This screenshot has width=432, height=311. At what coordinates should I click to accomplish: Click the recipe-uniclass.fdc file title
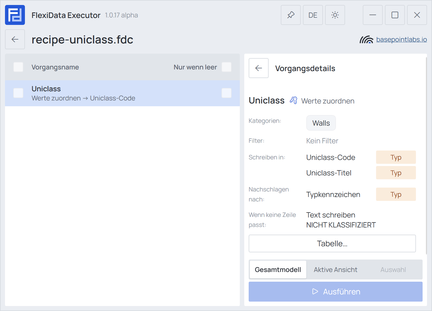[82, 40]
